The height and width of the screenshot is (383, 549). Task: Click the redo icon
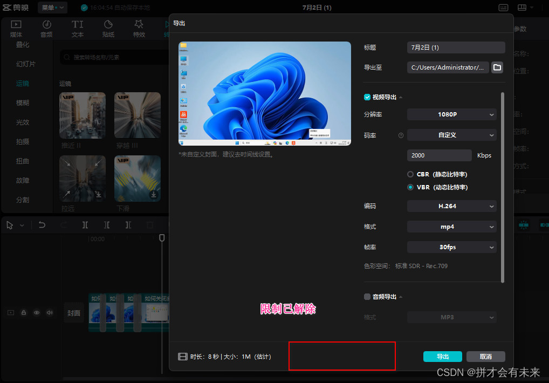coord(64,225)
